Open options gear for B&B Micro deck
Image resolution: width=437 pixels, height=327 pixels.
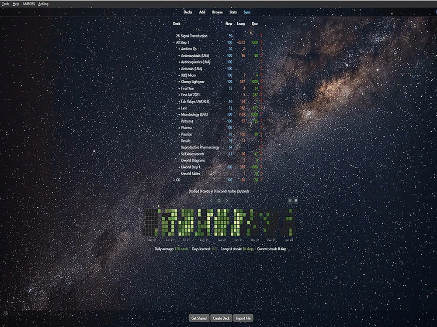click(261, 75)
